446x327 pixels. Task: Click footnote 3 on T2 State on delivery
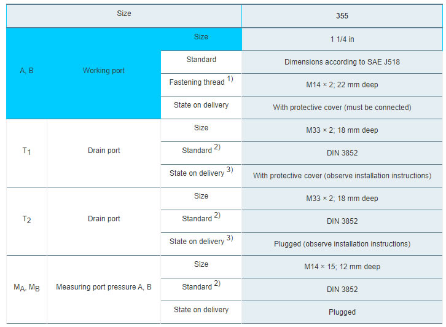coord(230,238)
